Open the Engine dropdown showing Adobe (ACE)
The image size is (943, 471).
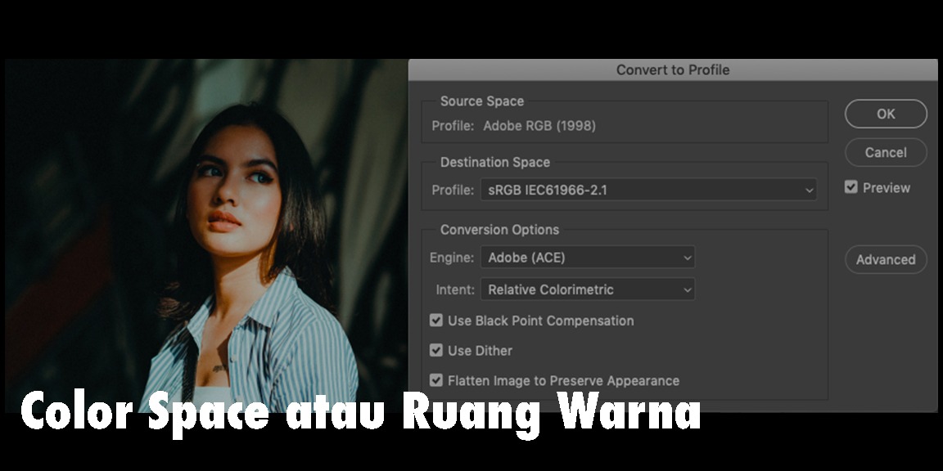pos(588,257)
